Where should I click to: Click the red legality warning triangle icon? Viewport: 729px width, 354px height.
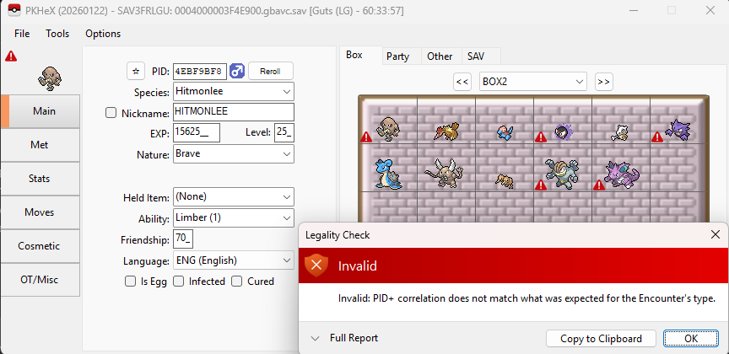click(11, 56)
